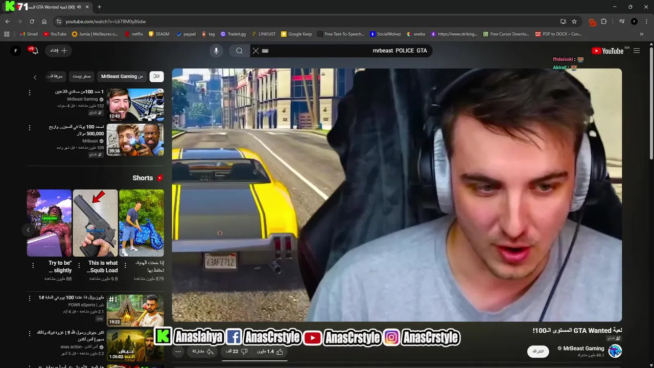Screen dimensions: 654x368
Task: Click the chip bar next arrow
Action: pos(35,77)
